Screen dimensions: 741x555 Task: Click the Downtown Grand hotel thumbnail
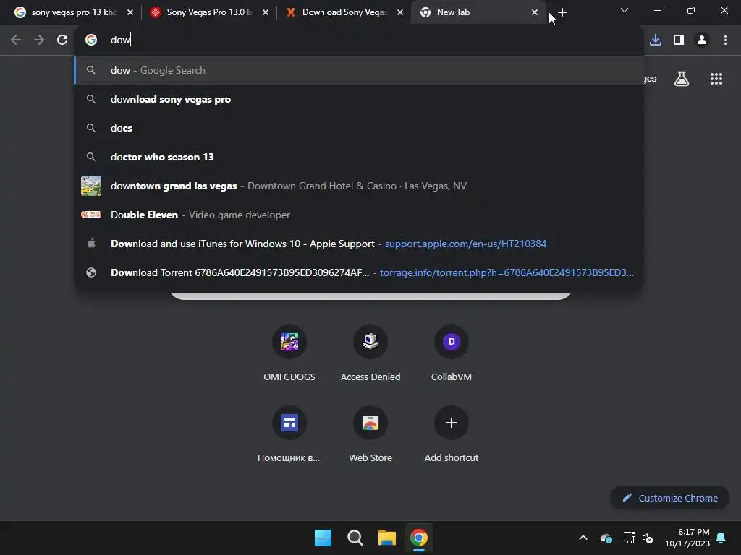pos(91,186)
